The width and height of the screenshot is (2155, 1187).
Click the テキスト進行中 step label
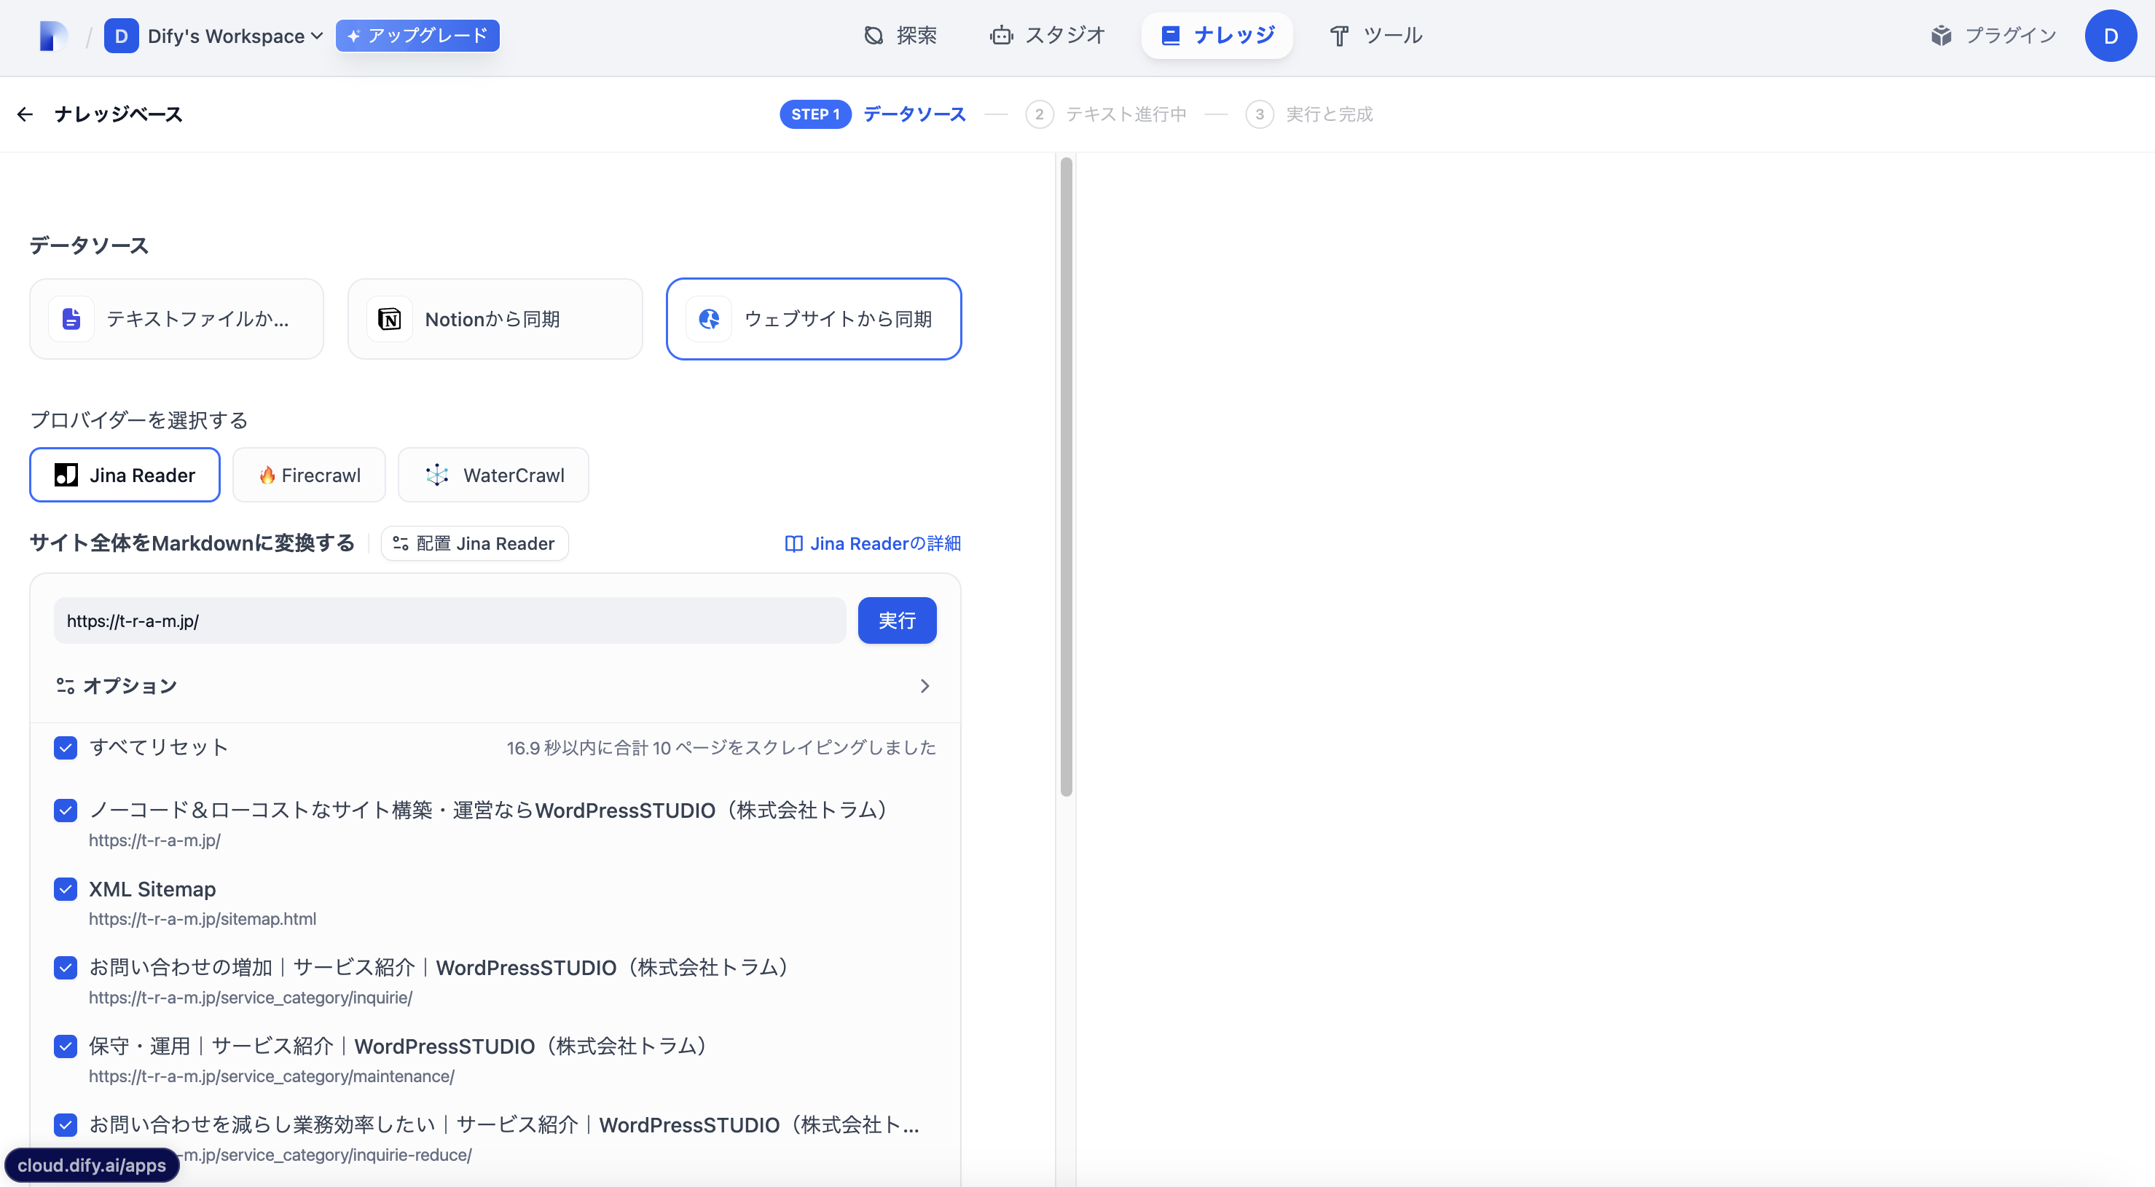point(1126,114)
